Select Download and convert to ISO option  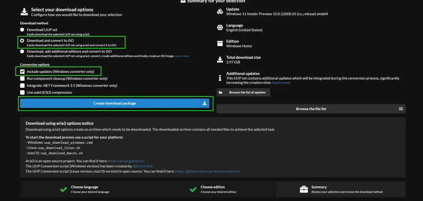(x=22, y=40)
